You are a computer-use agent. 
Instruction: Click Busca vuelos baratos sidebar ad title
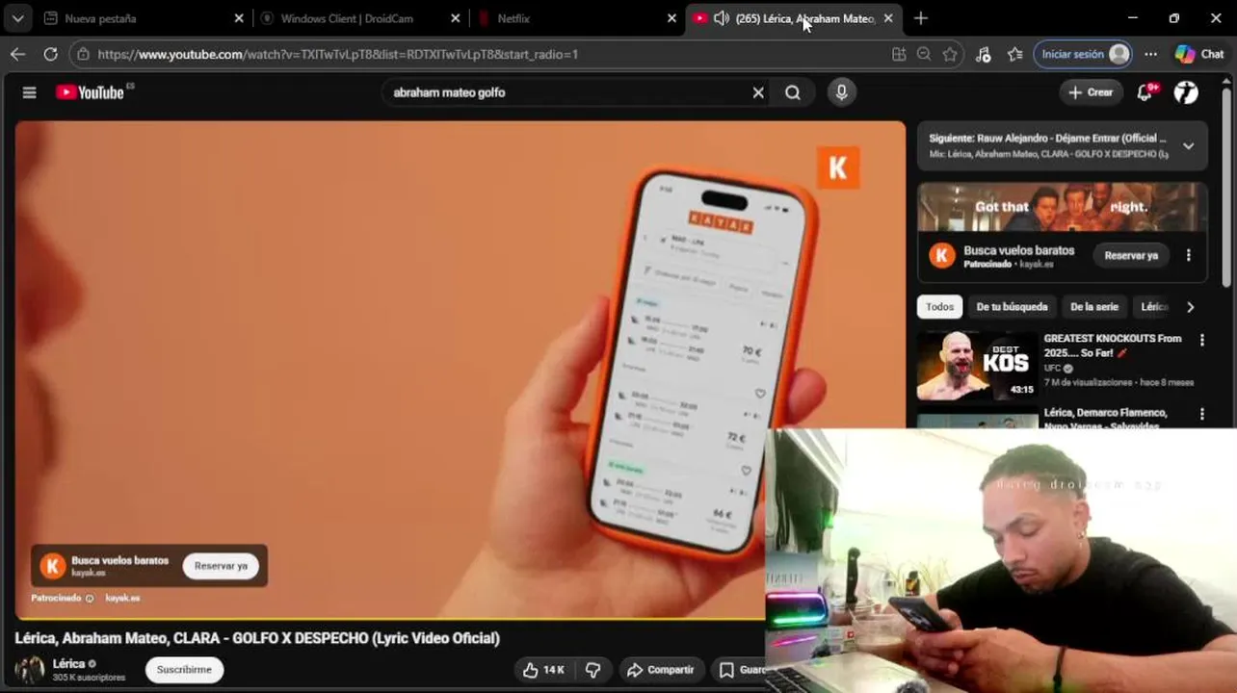(x=1018, y=250)
